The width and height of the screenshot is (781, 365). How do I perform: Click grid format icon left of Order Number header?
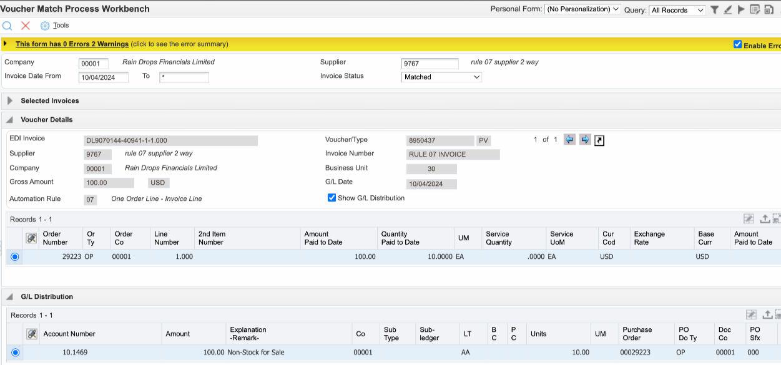pos(31,238)
